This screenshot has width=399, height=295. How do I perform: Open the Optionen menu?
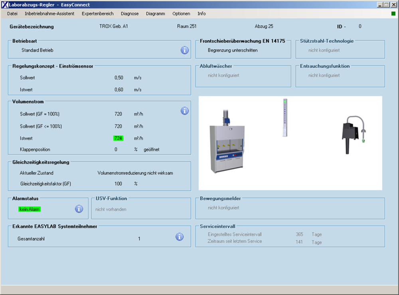pyautogui.click(x=181, y=14)
